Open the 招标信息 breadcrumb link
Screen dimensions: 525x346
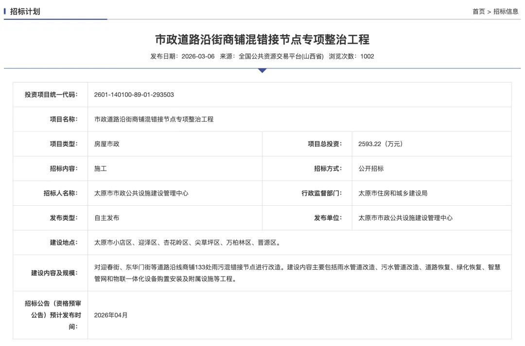pyautogui.click(x=506, y=12)
